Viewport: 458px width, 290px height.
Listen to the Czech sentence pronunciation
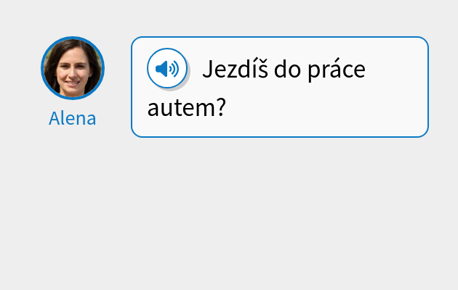[167, 68]
